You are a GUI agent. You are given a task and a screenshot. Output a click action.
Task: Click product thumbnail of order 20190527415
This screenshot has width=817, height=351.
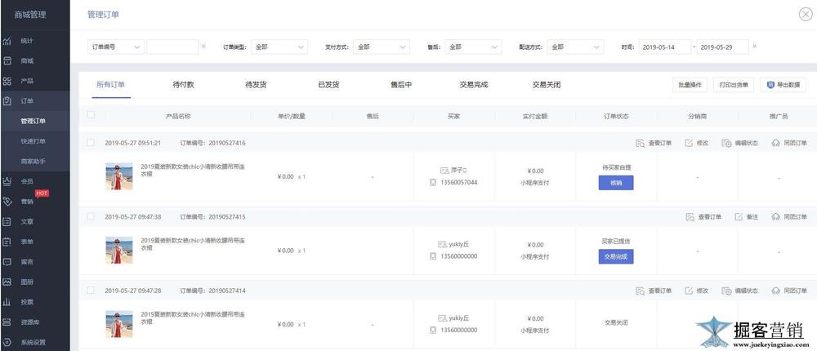119,251
